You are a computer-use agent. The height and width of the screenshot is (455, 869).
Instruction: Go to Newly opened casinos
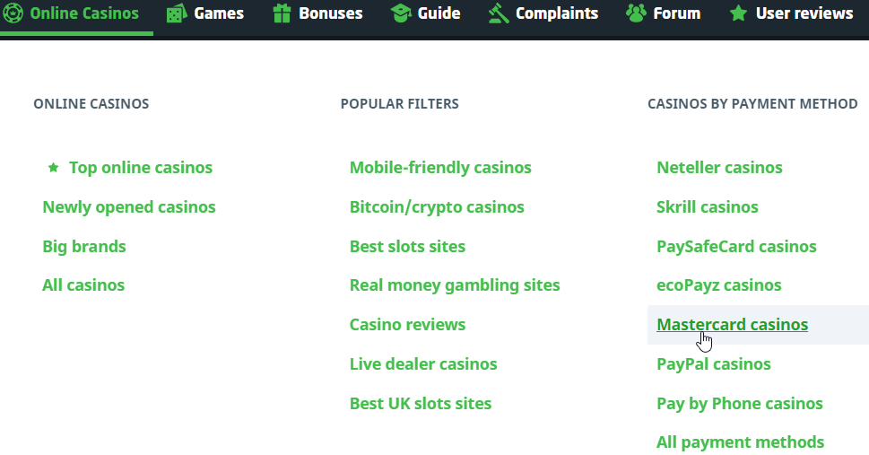129,207
